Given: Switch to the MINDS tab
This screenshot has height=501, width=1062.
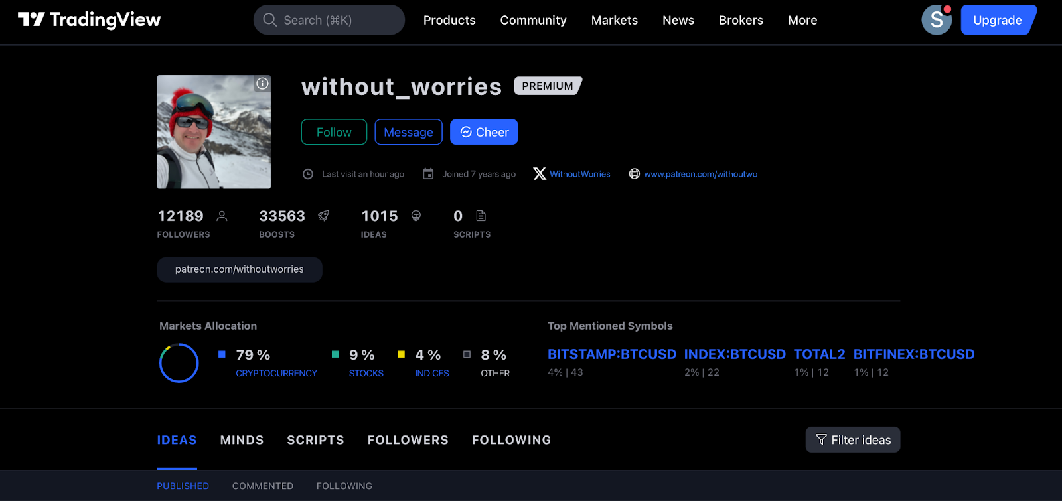Looking at the screenshot, I should (x=242, y=440).
